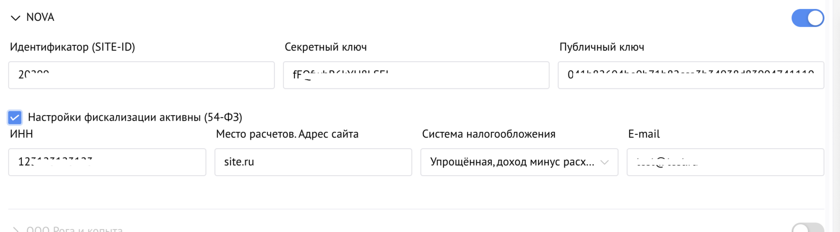The height and width of the screenshot is (232, 840).
Task: Click the Система налогообложения label text
Action: pos(488,134)
